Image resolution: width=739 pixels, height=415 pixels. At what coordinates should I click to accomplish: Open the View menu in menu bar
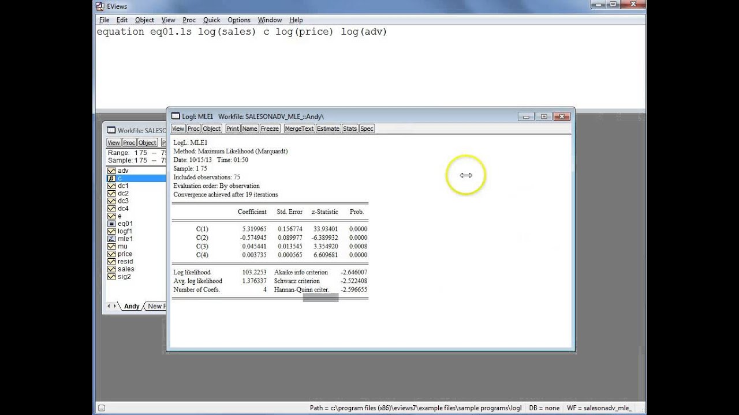tap(168, 20)
